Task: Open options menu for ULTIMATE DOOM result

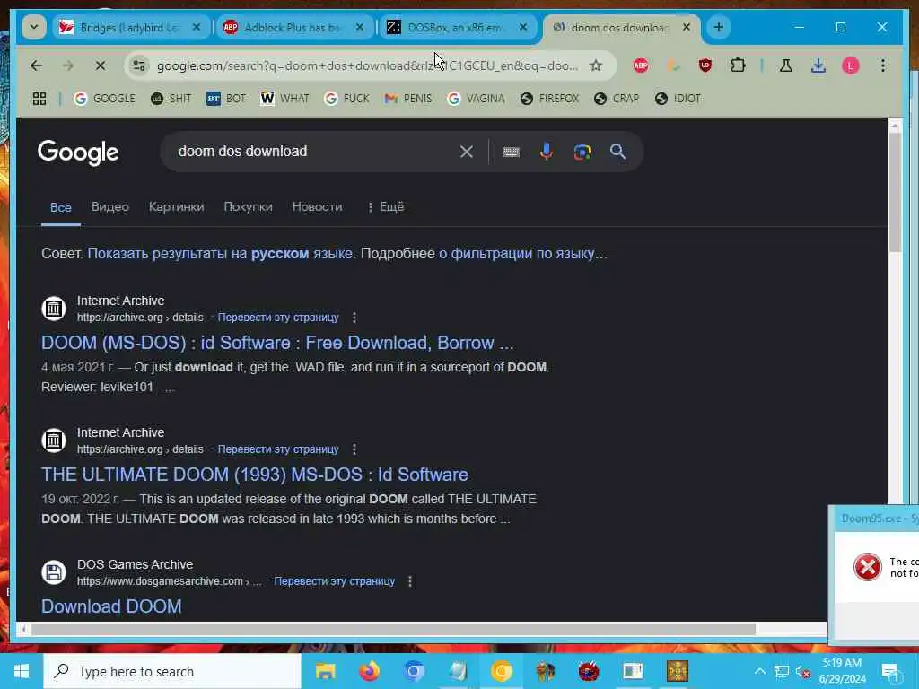Action: pos(354,449)
